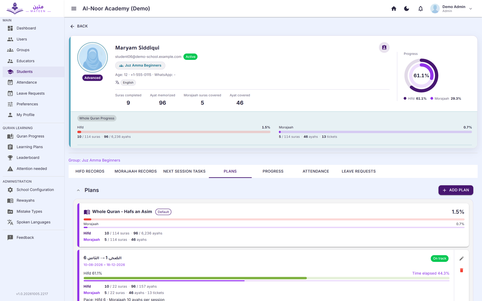This screenshot has width=482, height=301.
Task: Click the green Hifd 61.1% plan bar
Action: click(266, 278)
